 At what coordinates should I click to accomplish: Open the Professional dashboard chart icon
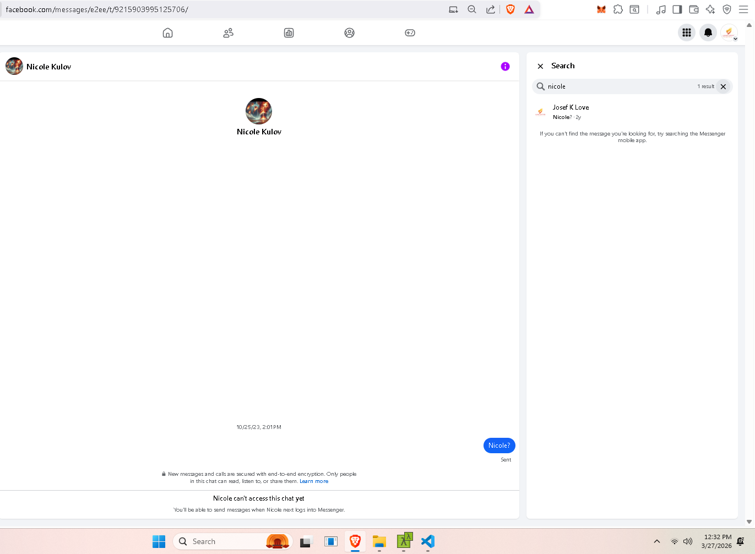coord(289,33)
